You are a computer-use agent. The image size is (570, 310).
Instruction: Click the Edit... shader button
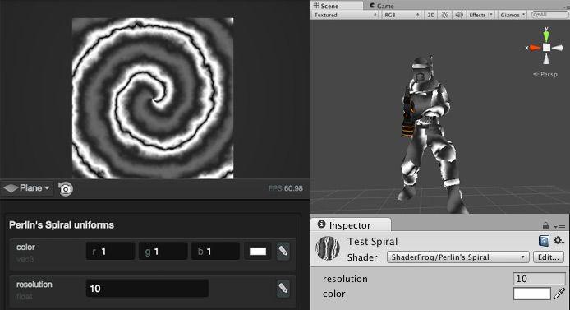point(548,257)
